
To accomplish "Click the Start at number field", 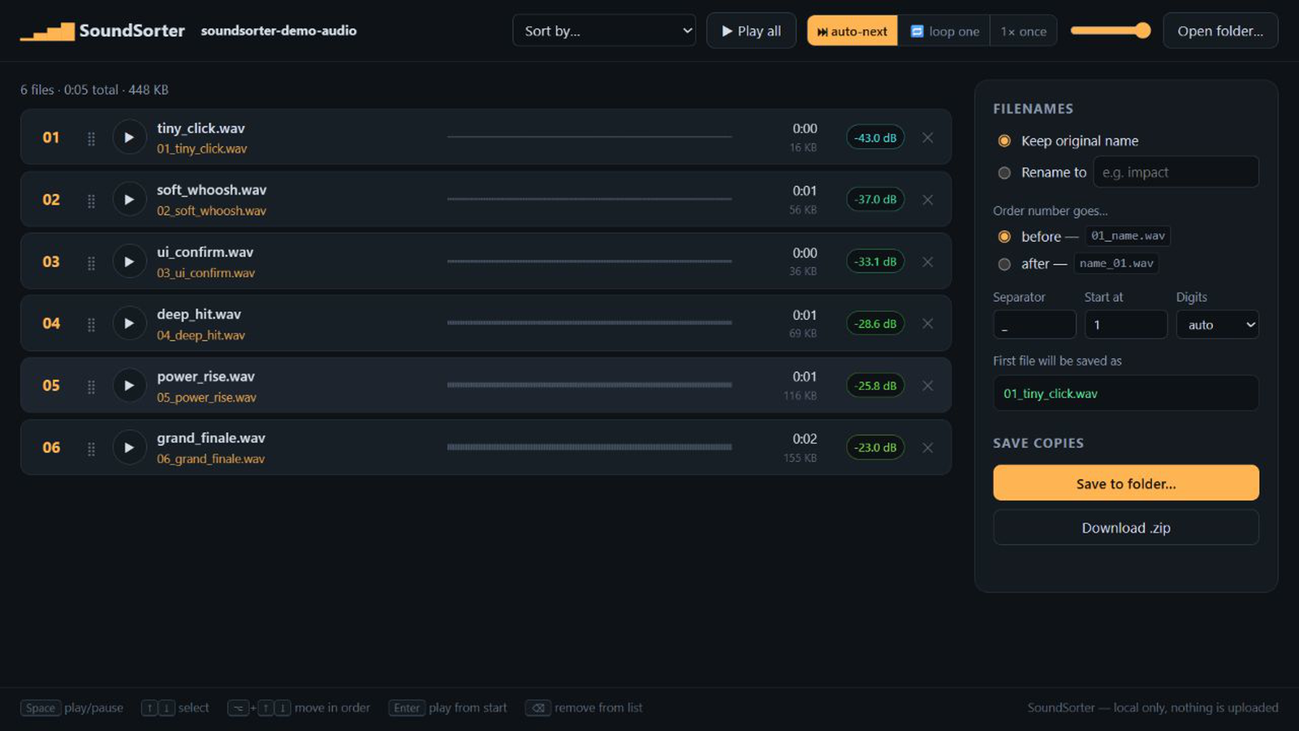I will tap(1126, 325).
